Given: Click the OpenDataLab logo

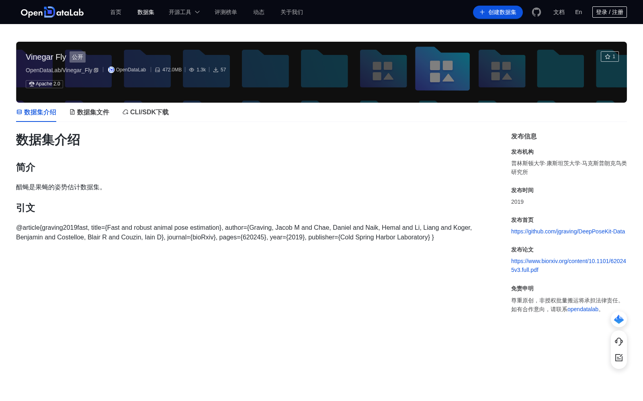Looking at the screenshot, I should (x=52, y=12).
